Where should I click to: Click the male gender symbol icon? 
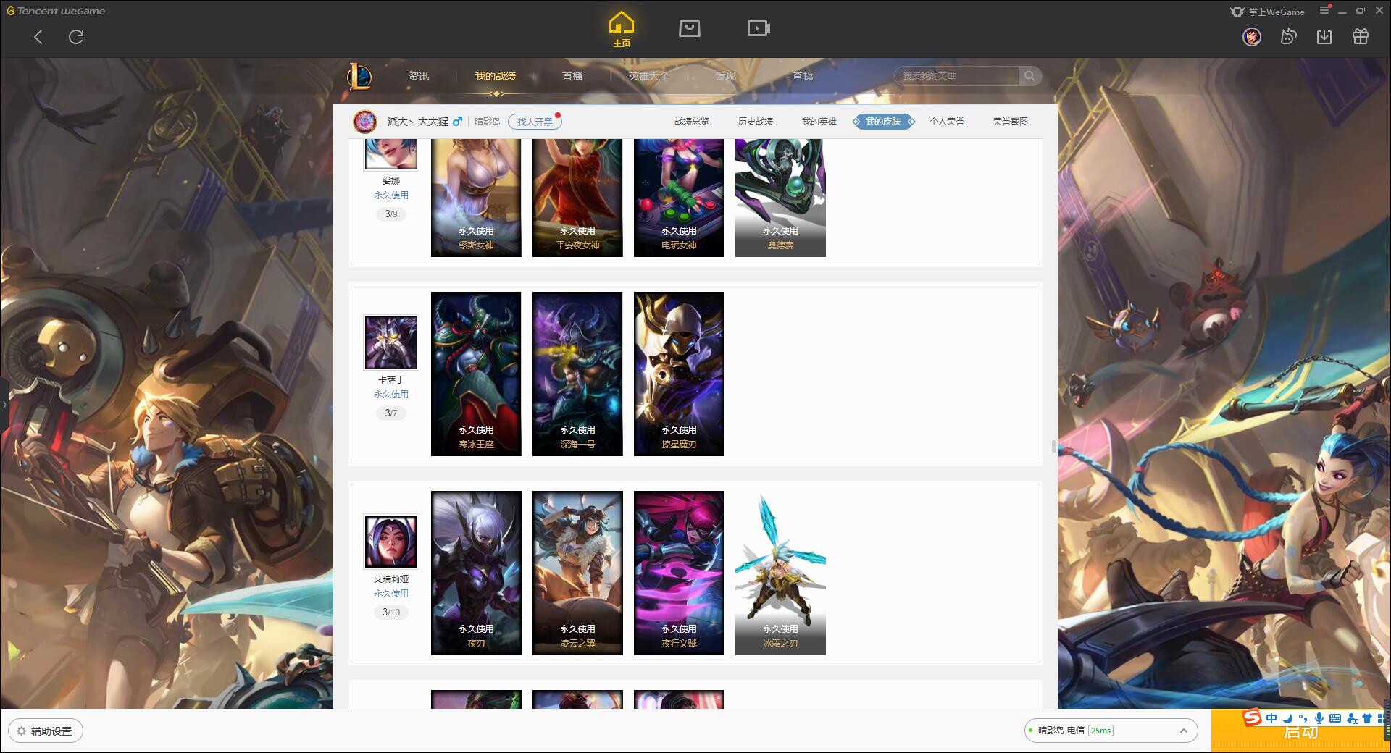[457, 122]
